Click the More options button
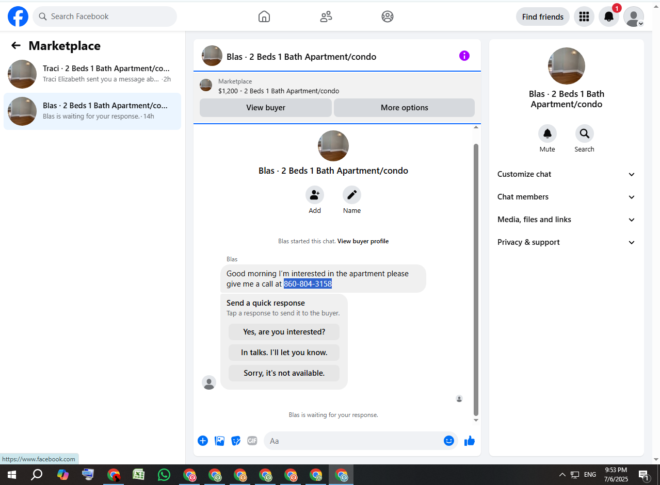 click(405, 108)
